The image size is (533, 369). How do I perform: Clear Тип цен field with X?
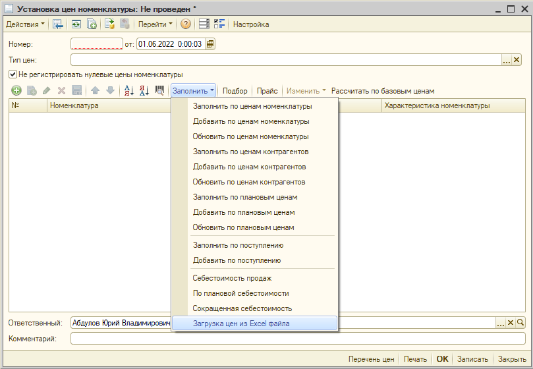click(517, 60)
